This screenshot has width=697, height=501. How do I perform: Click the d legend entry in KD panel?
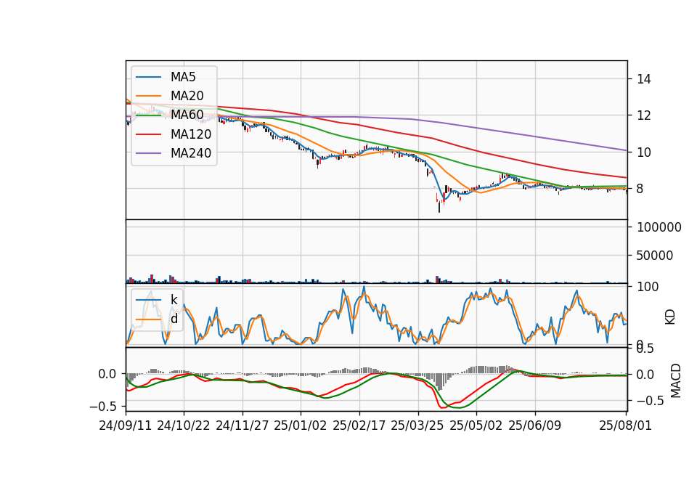point(174,319)
